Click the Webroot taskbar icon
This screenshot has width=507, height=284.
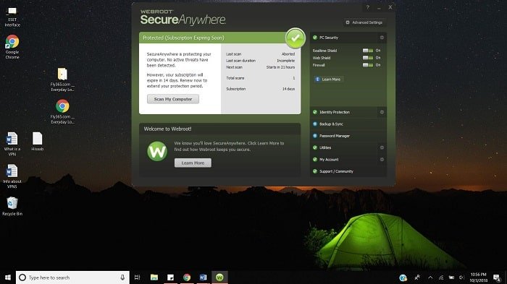pyautogui.click(x=219, y=277)
